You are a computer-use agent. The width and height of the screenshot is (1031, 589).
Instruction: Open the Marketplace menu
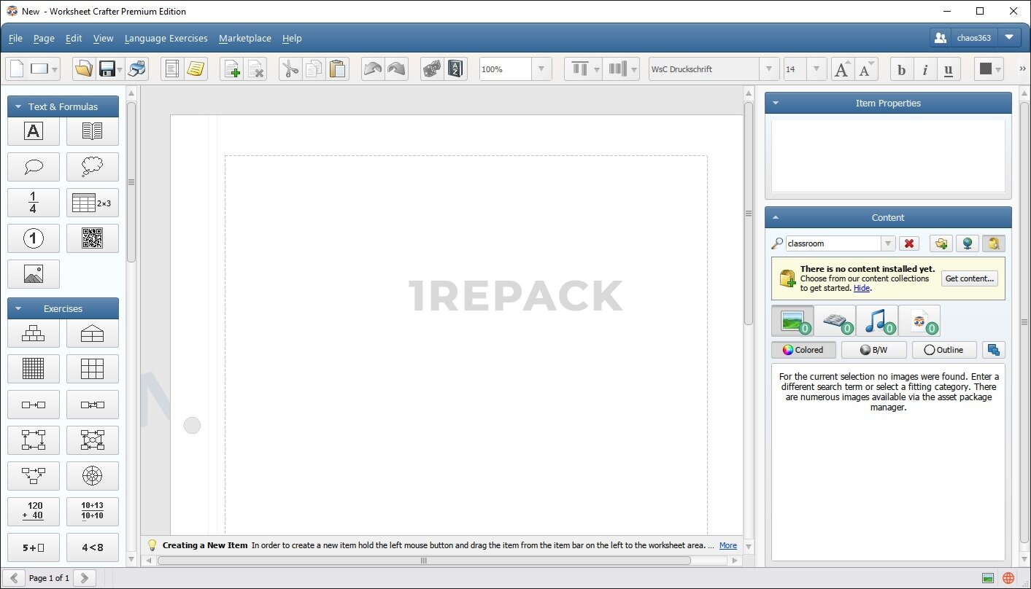point(244,38)
